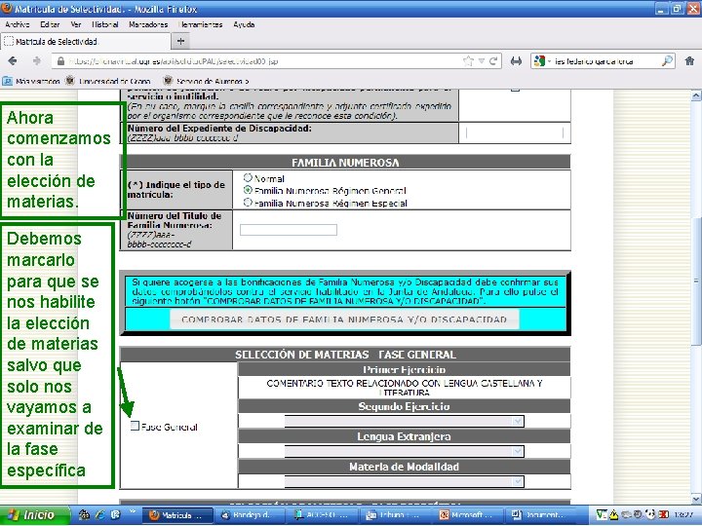Image resolution: width=702 pixels, height=526 pixels.
Task: Switch to Document taskbar window
Action: pyautogui.click(x=540, y=515)
